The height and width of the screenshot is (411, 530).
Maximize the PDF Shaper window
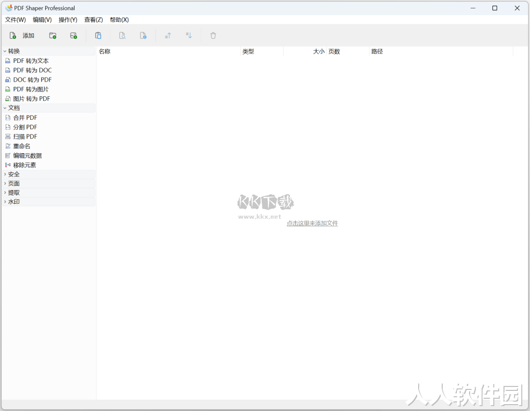495,8
